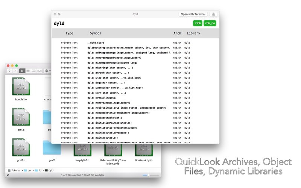This screenshot has height=188, width=301.
Task: Click lib folder in Finder path bar
Action: point(38,170)
